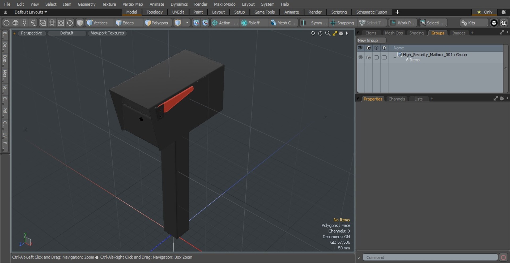Switch to the Topology layout tab
Screen dimensions: 510x263
[155, 12]
